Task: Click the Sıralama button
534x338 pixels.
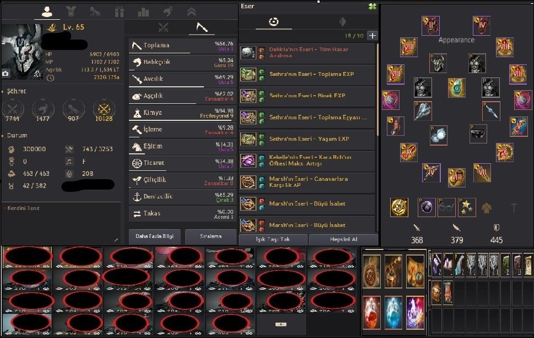Action: [x=211, y=236]
